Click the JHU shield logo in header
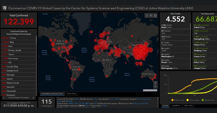This screenshot has height=113, width=217. coord(5,8)
